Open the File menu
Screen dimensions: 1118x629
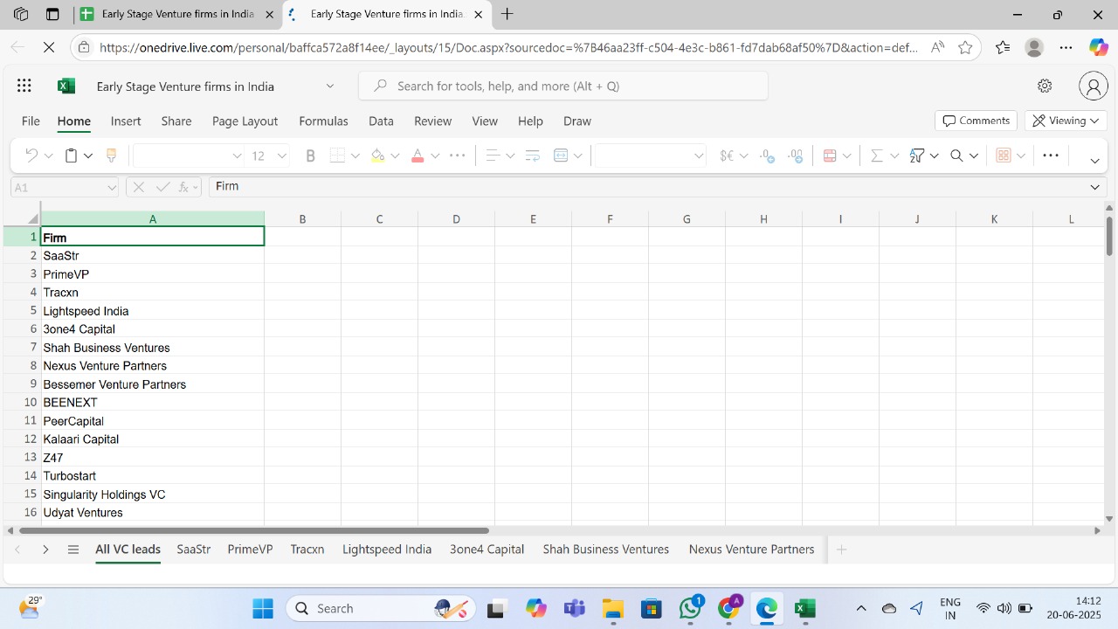tap(31, 121)
